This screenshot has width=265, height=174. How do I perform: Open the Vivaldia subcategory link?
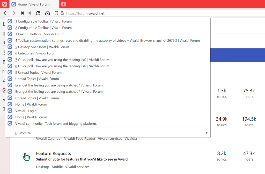click(x=131, y=139)
